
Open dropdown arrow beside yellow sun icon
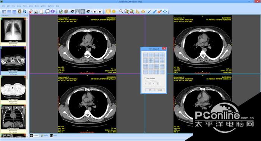click(x=117, y=12)
